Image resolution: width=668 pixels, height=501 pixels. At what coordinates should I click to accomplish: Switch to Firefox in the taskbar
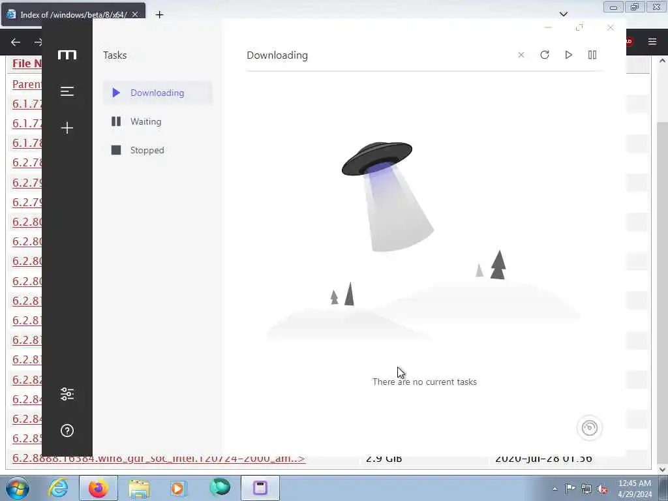point(99,488)
